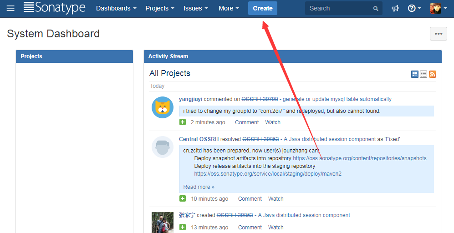The image size is (454, 233).
Task: Open the Dashboards dropdown menu
Action: pyautogui.click(x=116, y=8)
